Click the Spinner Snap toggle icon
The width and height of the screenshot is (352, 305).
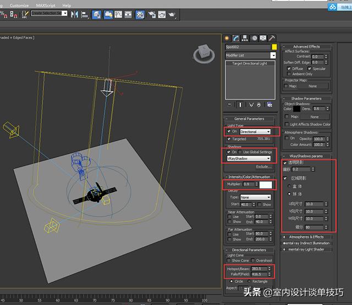(14, 15)
